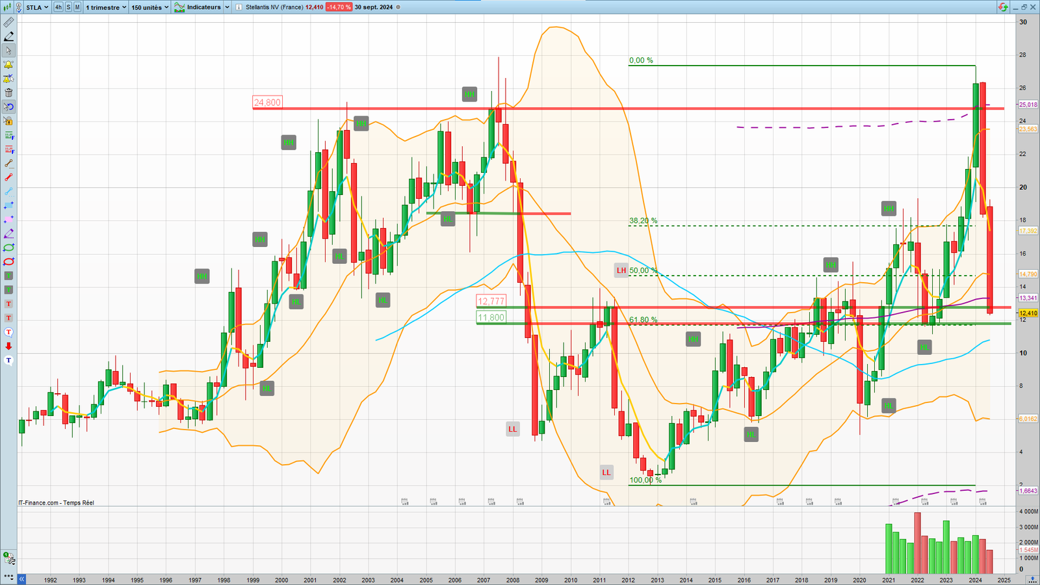This screenshot has height=585, width=1040.
Task: Select the green Fibonacci retracement tool
Action: 8,135
